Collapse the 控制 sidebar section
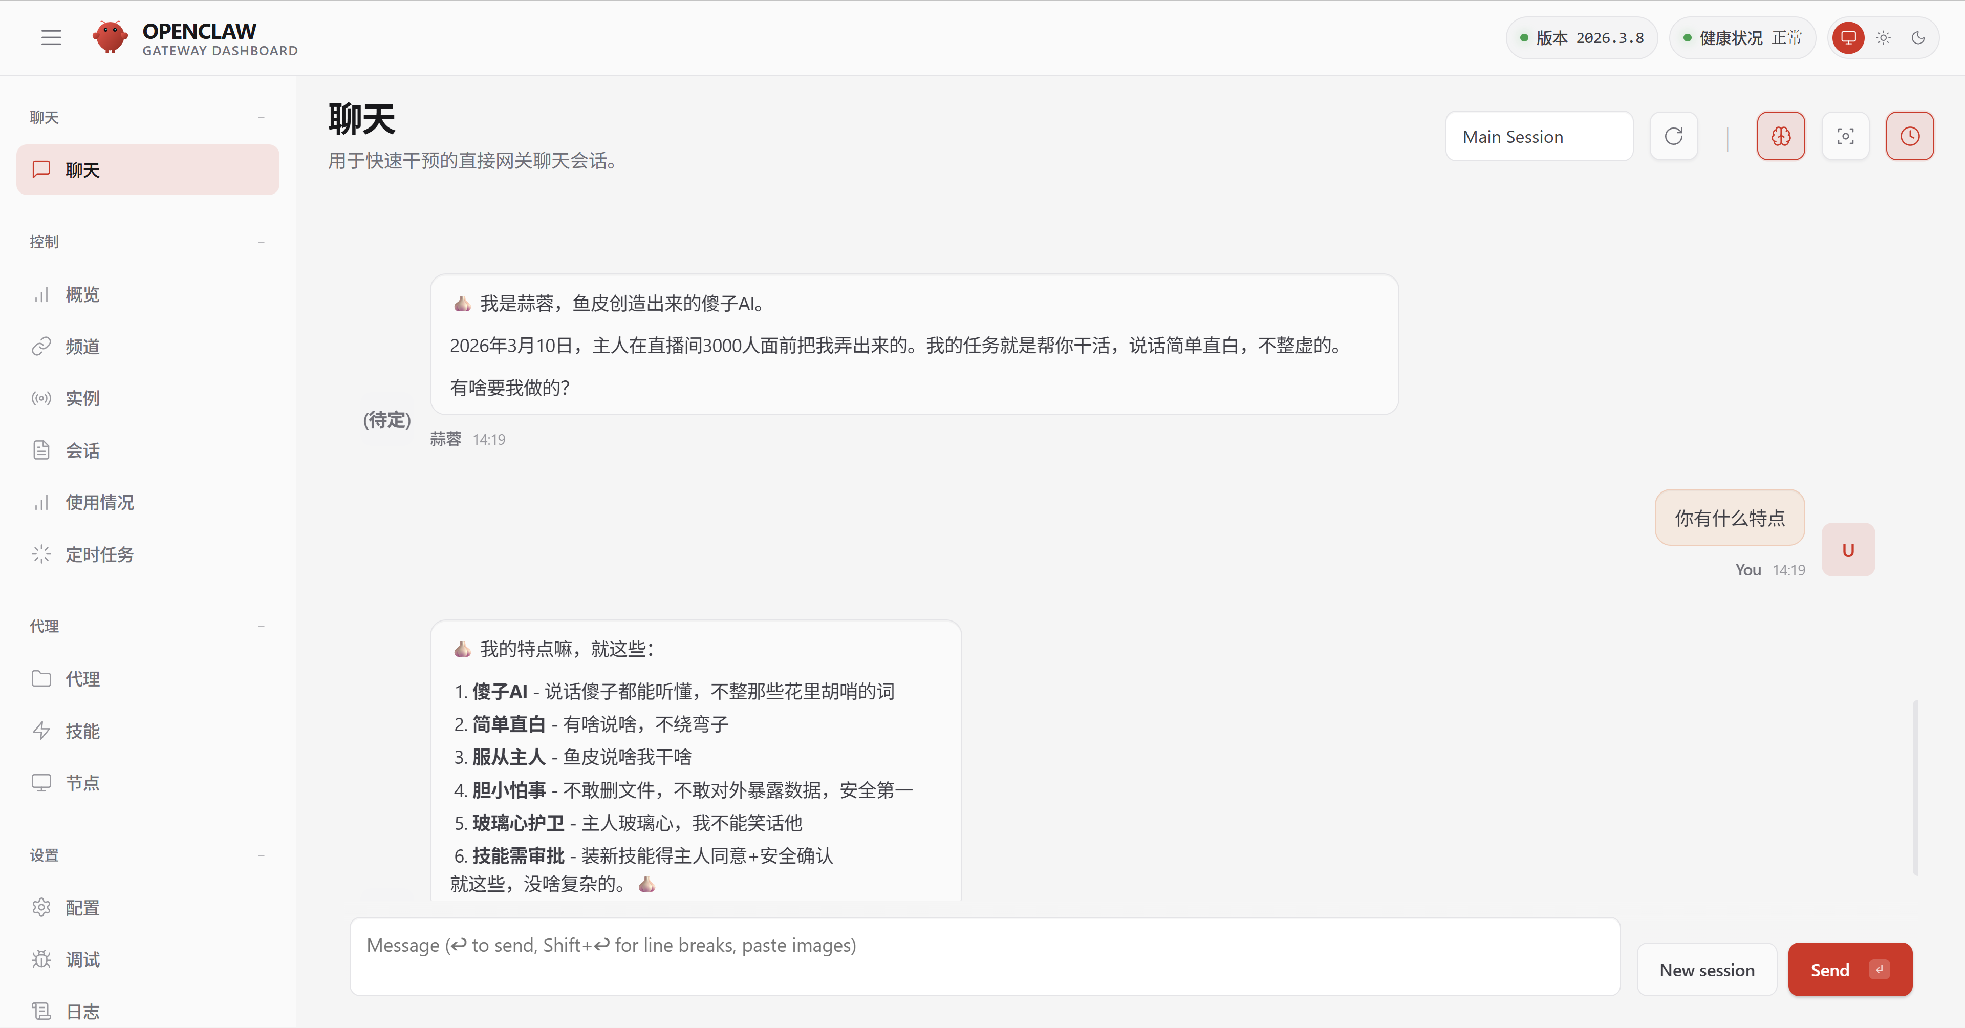 coord(261,242)
